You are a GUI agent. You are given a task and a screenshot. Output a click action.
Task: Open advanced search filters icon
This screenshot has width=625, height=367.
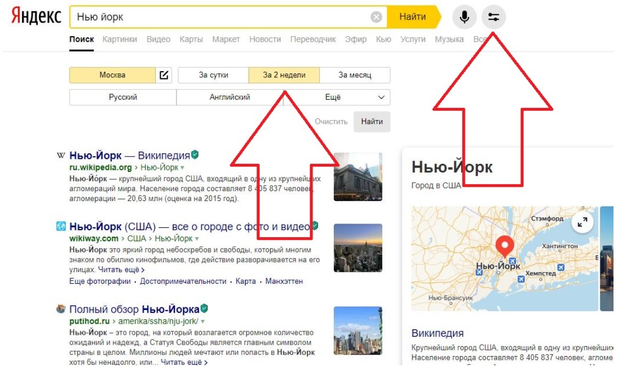pos(493,17)
